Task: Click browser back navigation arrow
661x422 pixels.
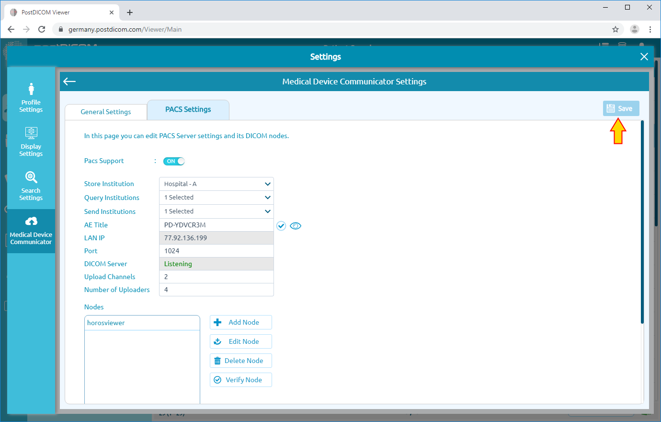Action: point(11,29)
